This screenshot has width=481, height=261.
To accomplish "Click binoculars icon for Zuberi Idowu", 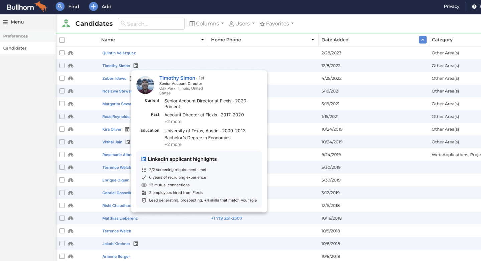I will (x=70, y=78).
